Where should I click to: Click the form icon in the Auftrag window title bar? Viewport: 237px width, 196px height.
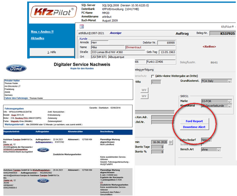click(x=81, y=26)
